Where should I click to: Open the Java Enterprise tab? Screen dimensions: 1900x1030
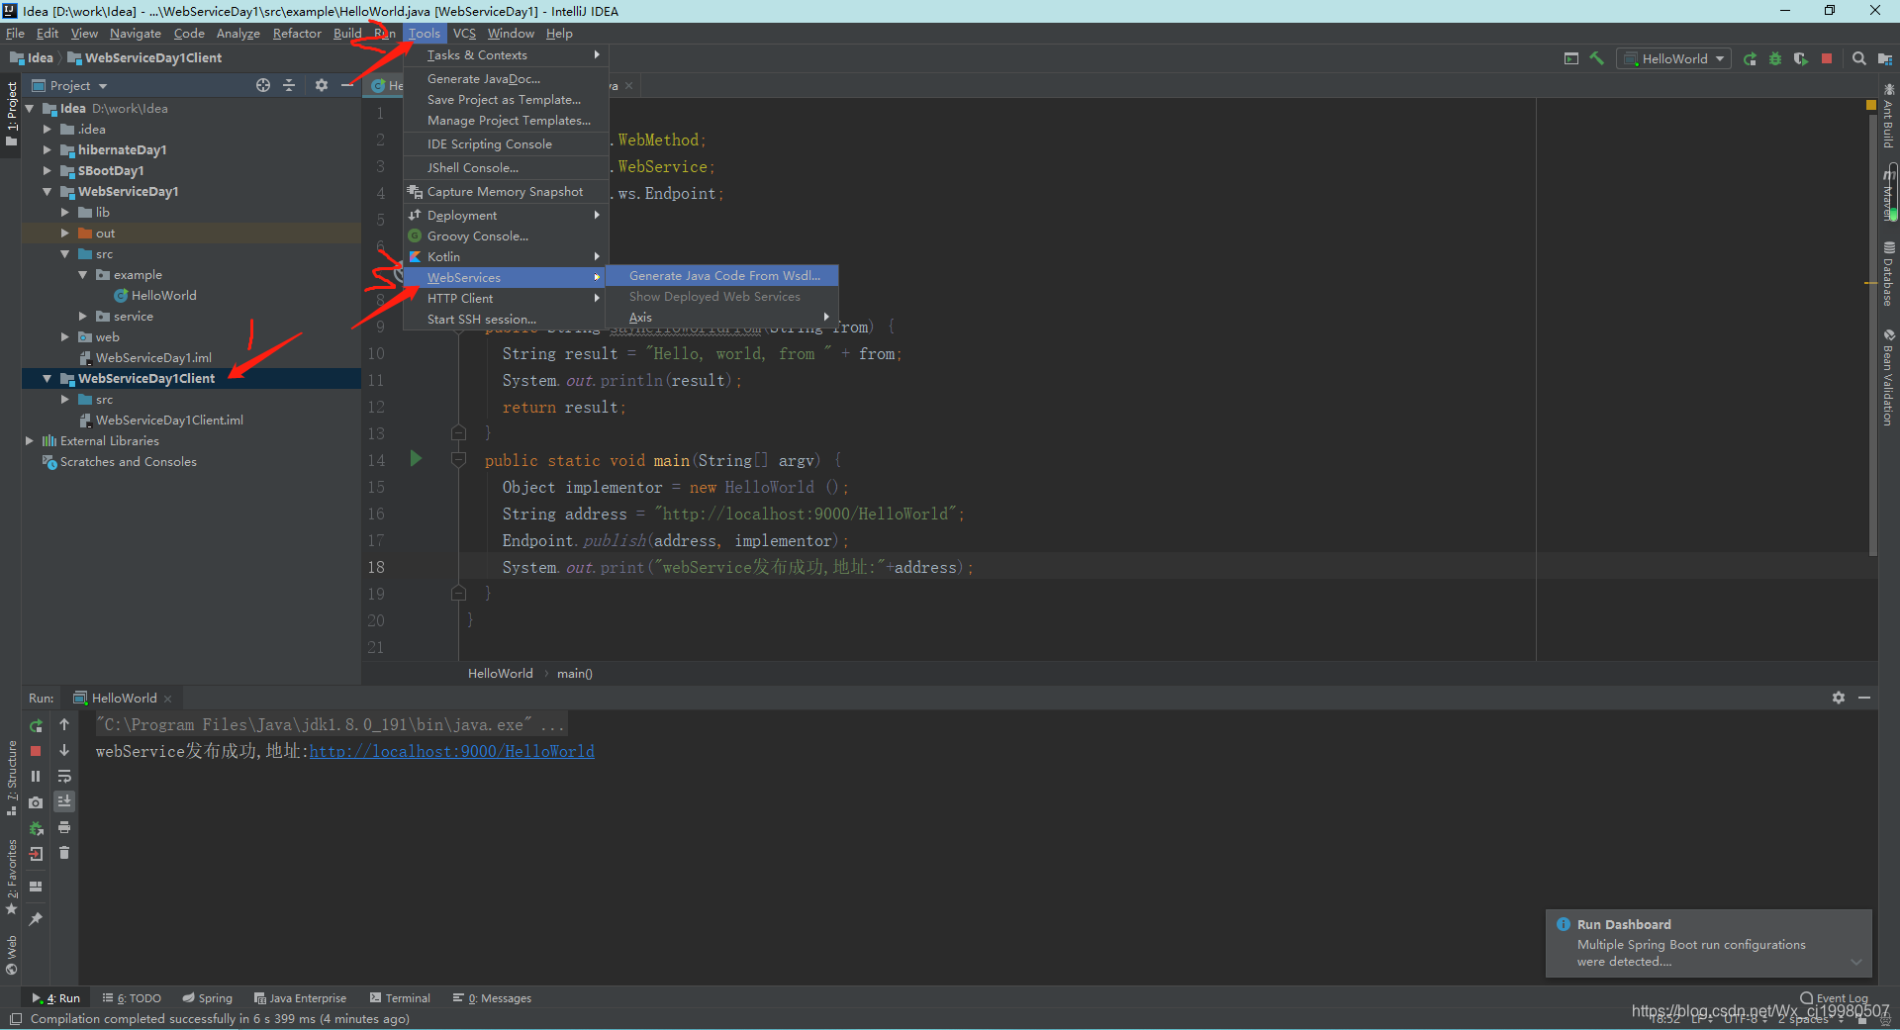click(300, 998)
